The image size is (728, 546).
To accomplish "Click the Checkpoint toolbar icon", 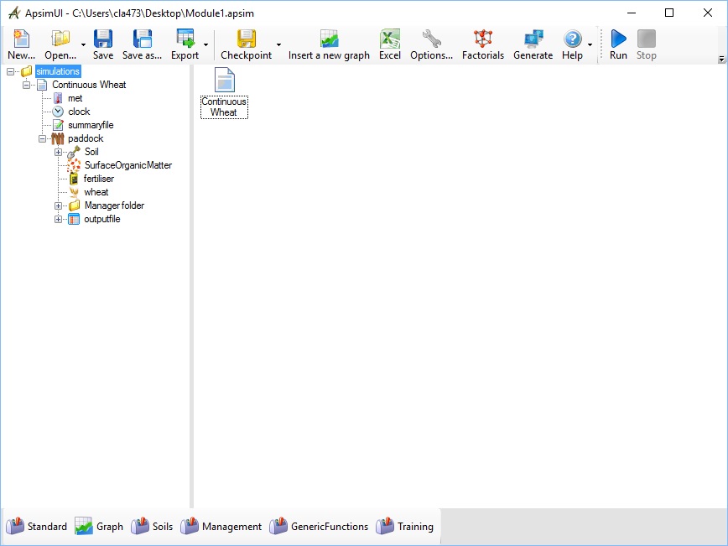I will coord(246,39).
